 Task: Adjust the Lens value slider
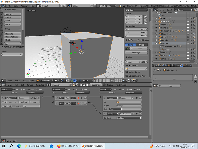pos(136,62)
